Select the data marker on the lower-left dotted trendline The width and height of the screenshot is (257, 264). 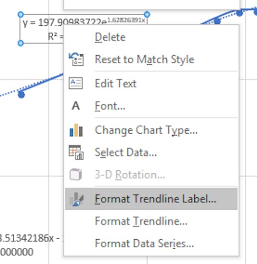[21, 94]
